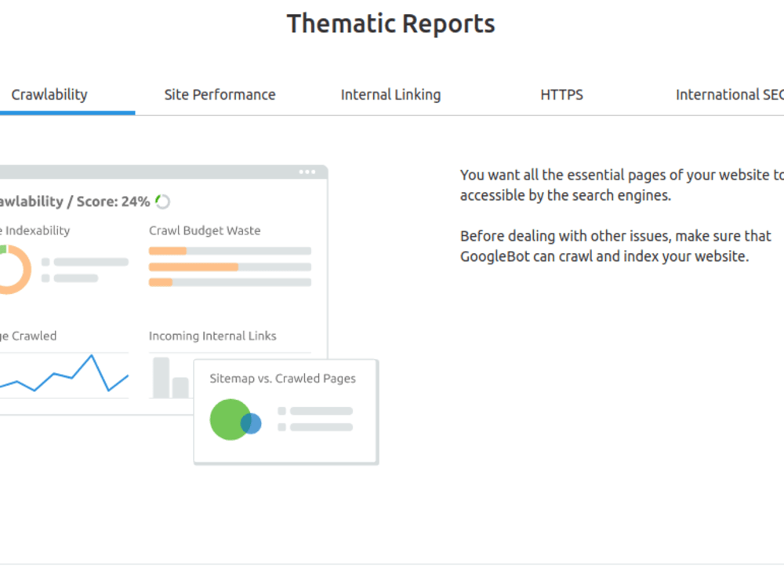Click the circular score progress icon
784x588 pixels.
[x=162, y=201]
